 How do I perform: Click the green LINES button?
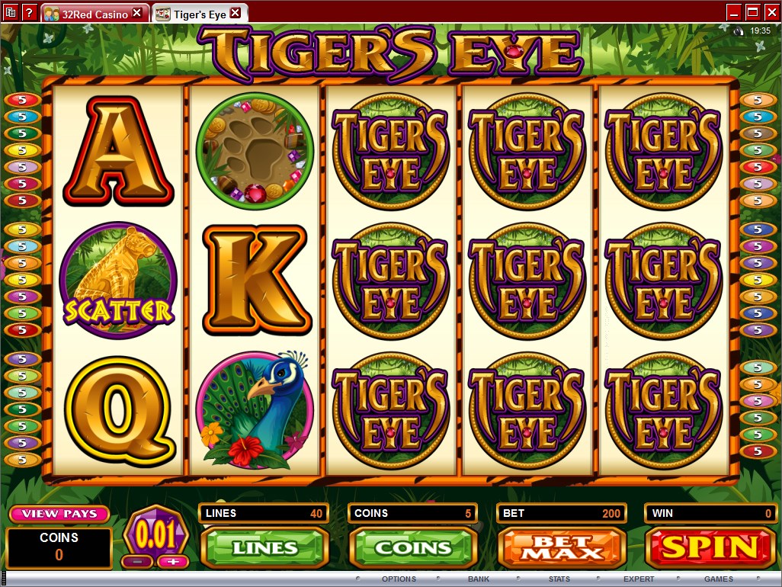point(264,547)
